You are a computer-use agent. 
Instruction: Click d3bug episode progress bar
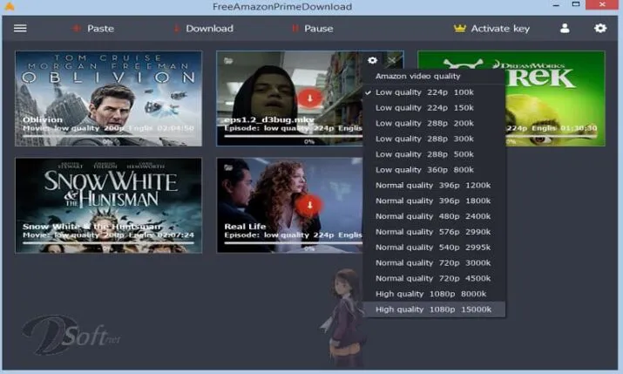(294, 135)
